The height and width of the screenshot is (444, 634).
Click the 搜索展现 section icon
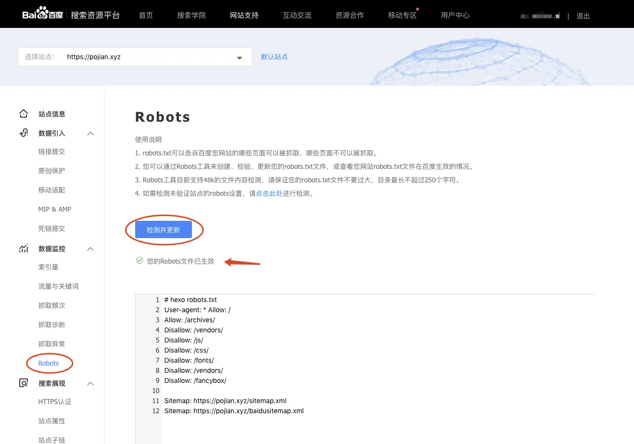(24, 383)
